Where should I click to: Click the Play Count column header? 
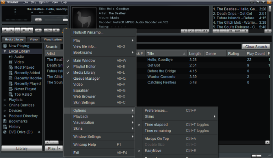[256, 54]
